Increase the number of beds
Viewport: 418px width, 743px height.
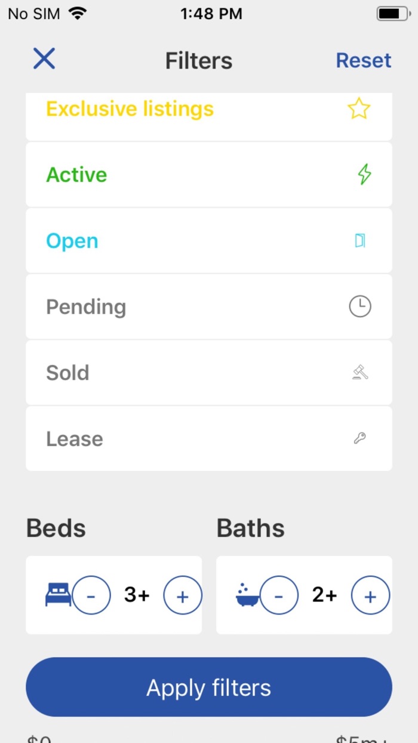[x=183, y=595]
